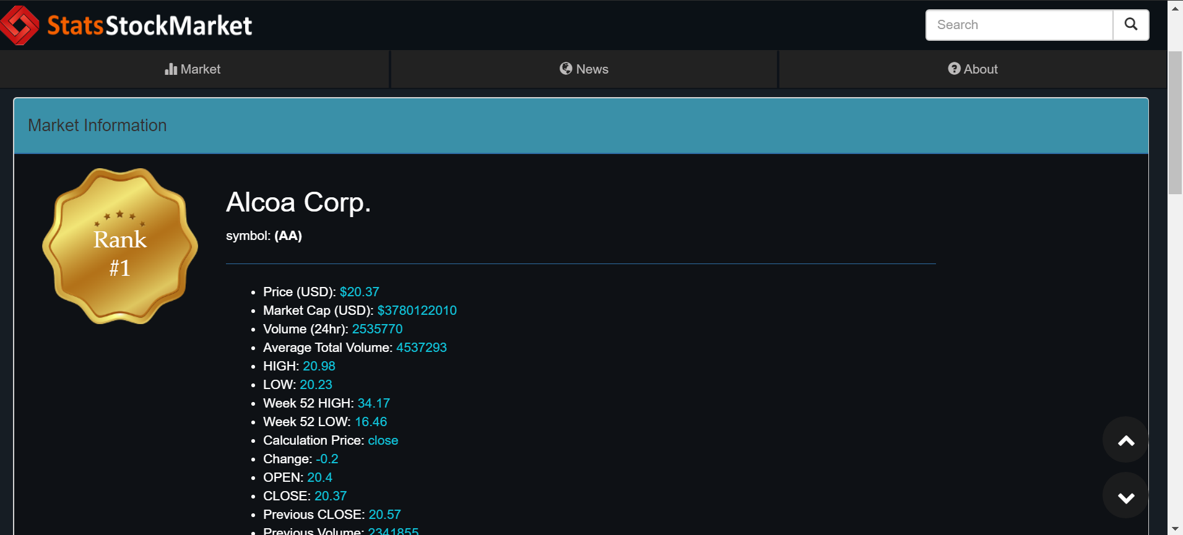Focus the Search input field

[1020, 25]
